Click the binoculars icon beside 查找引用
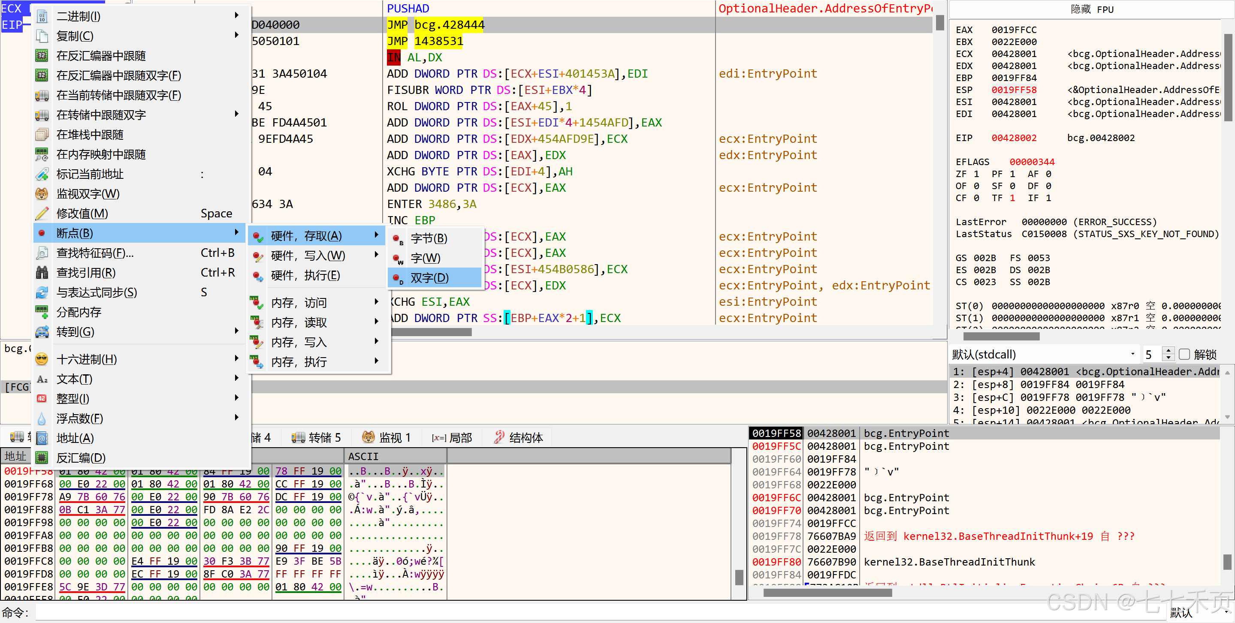The height and width of the screenshot is (623, 1235). 42,273
